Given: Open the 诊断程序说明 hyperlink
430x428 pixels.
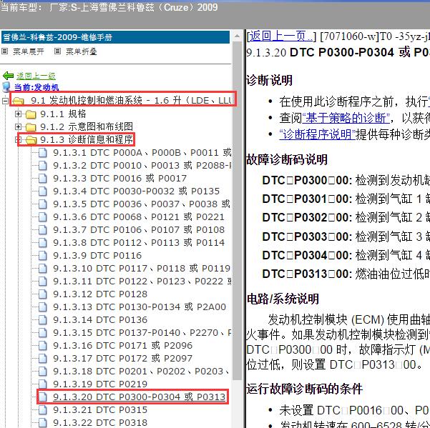Looking at the screenshot, I should pos(317,134).
